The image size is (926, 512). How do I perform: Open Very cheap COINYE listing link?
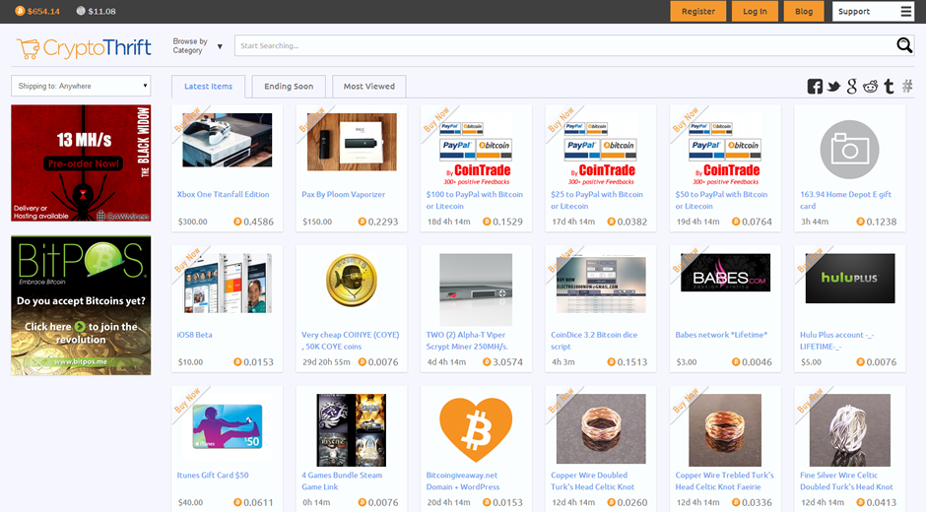[350, 341]
